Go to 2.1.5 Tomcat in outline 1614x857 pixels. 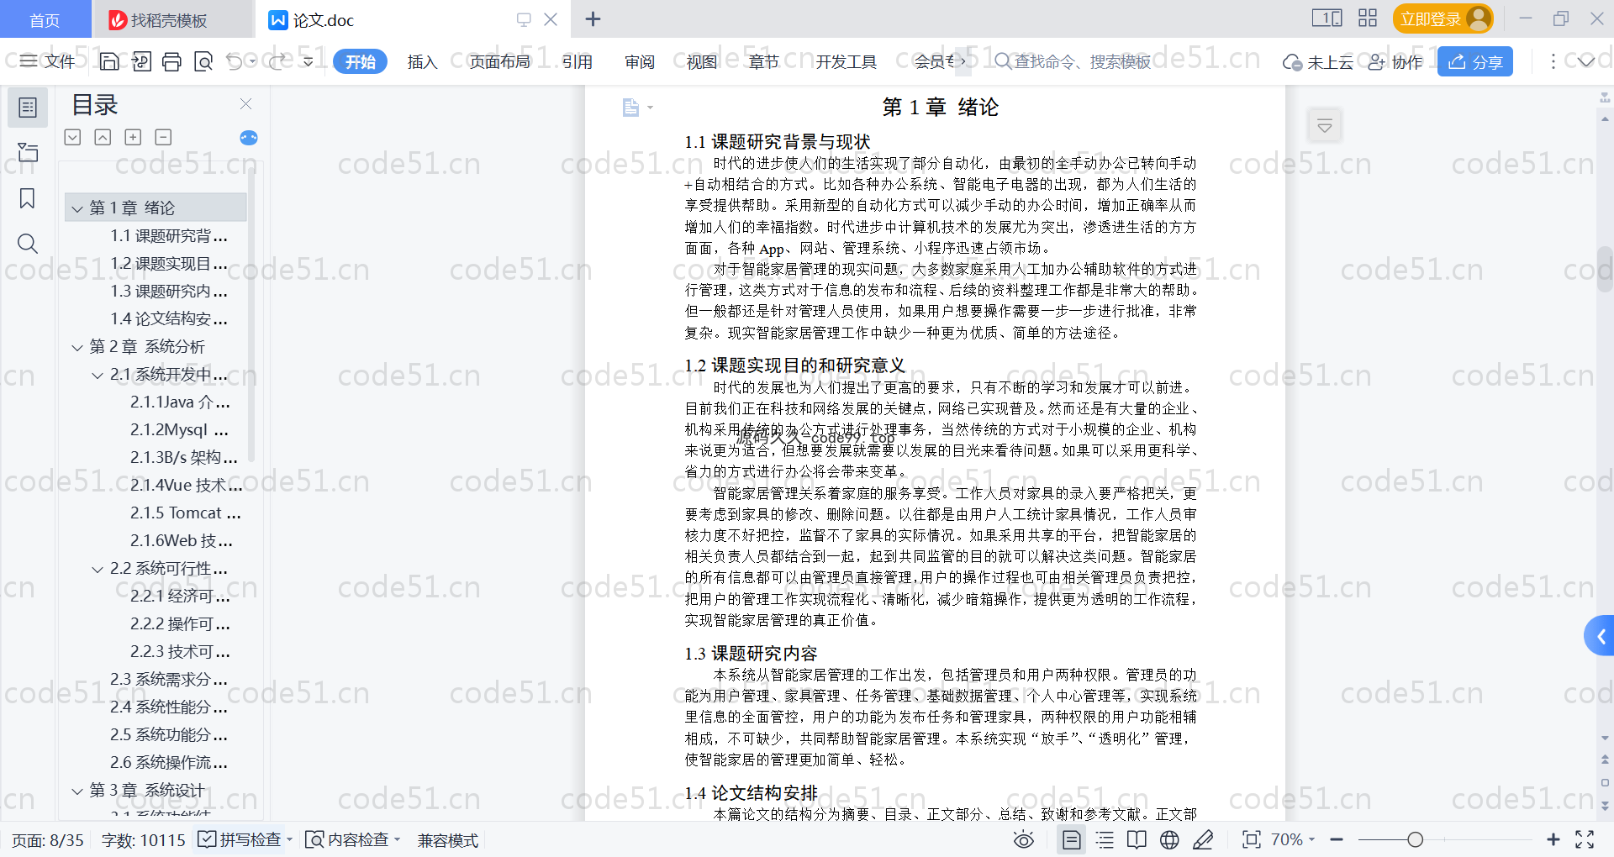[x=185, y=513]
